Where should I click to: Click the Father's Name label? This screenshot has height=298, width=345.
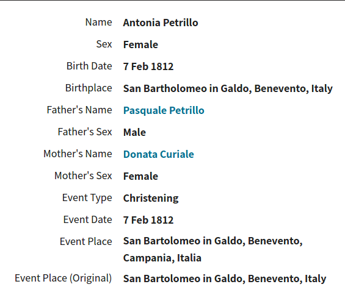[79, 110]
